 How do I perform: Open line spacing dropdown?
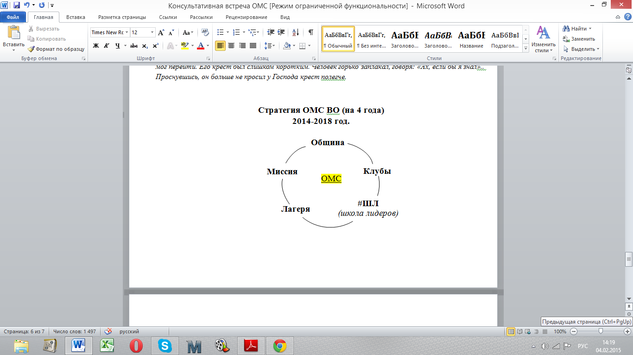[269, 46]
